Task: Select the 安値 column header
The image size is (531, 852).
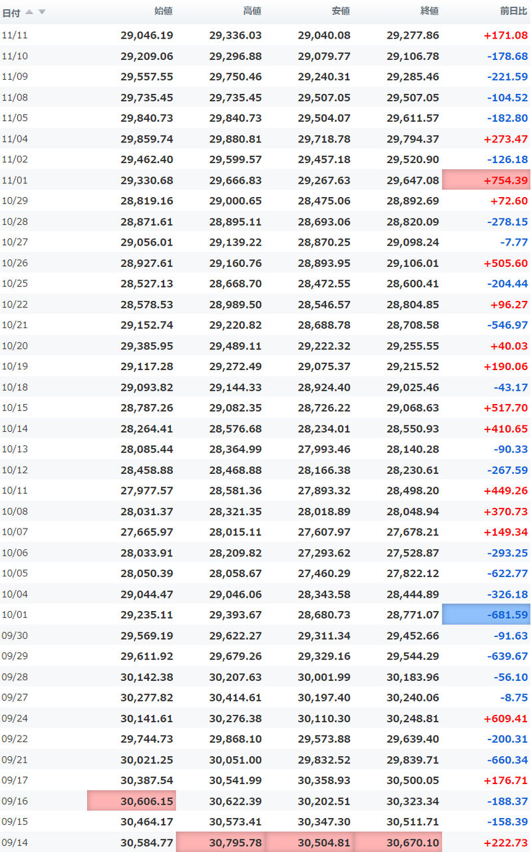Action: (x=341, y=11)
